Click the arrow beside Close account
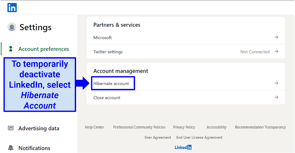This screenshot has width=295, height=153. point(276,98)
